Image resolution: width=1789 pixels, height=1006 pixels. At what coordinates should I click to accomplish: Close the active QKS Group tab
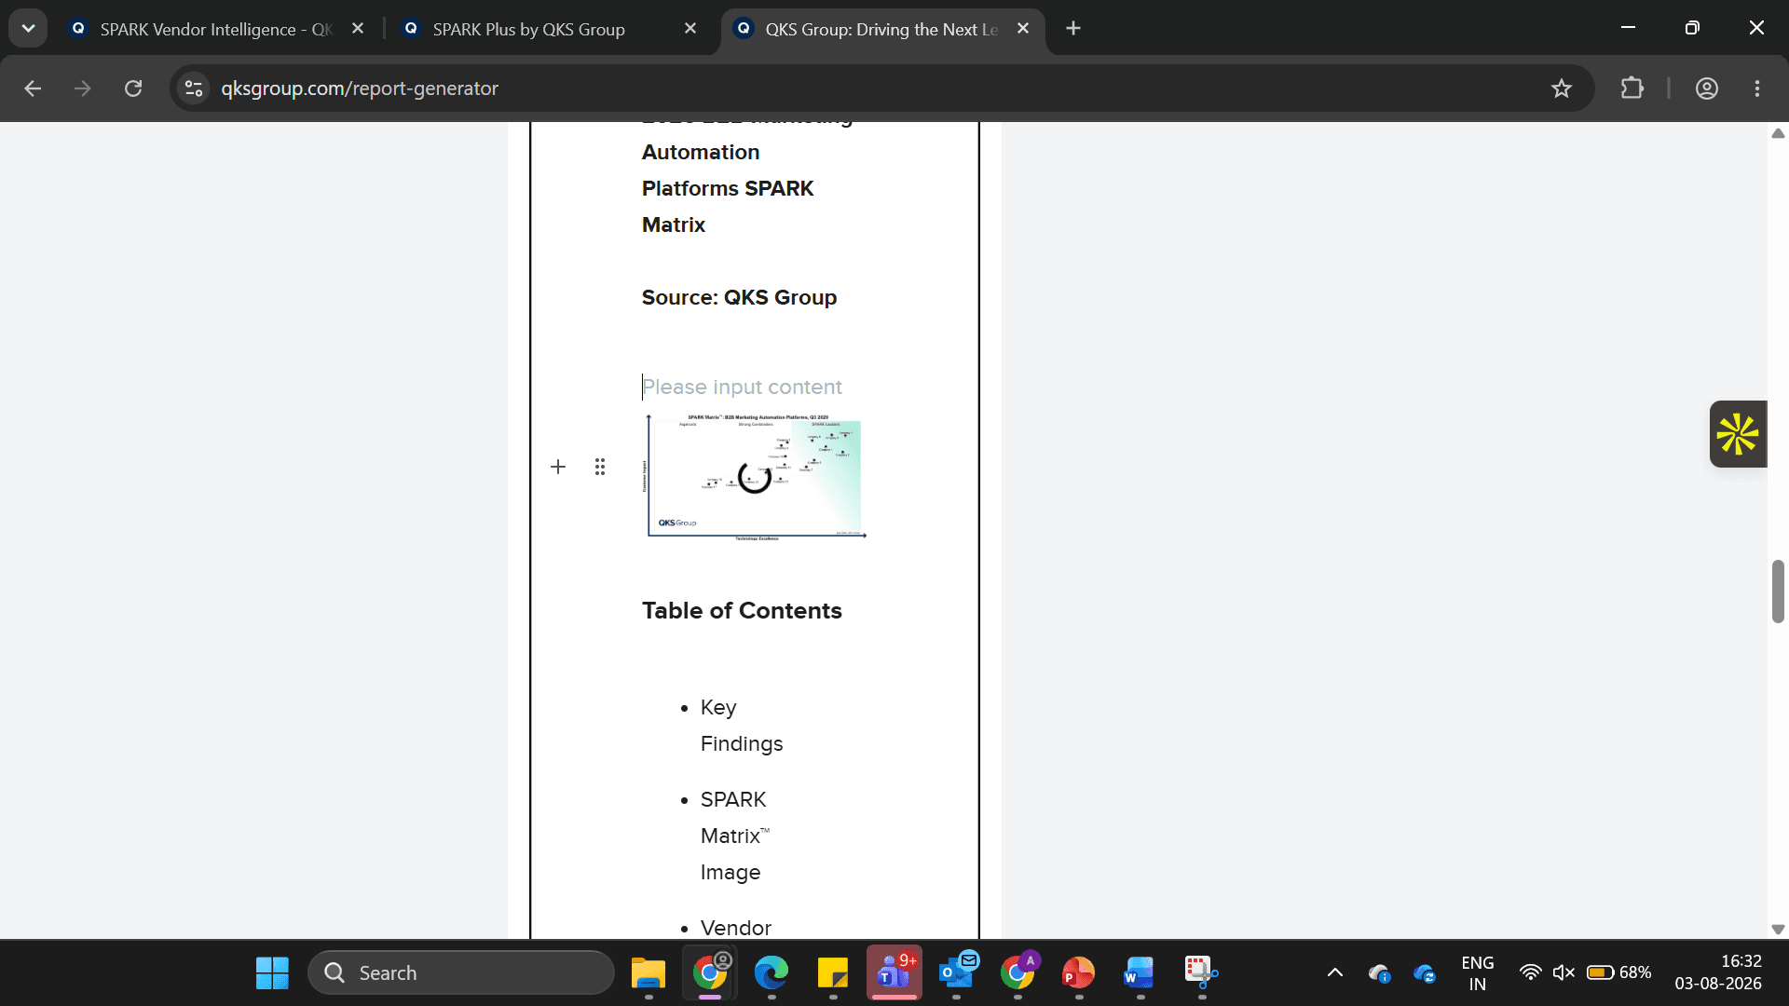point(1023,29)
